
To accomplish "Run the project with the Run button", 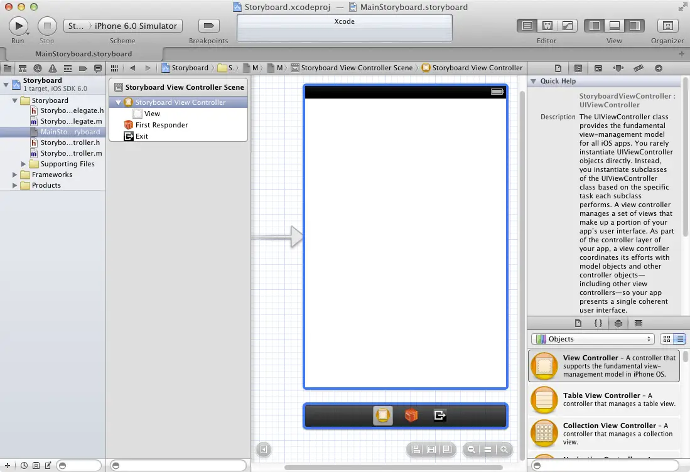I will (18, 26).
